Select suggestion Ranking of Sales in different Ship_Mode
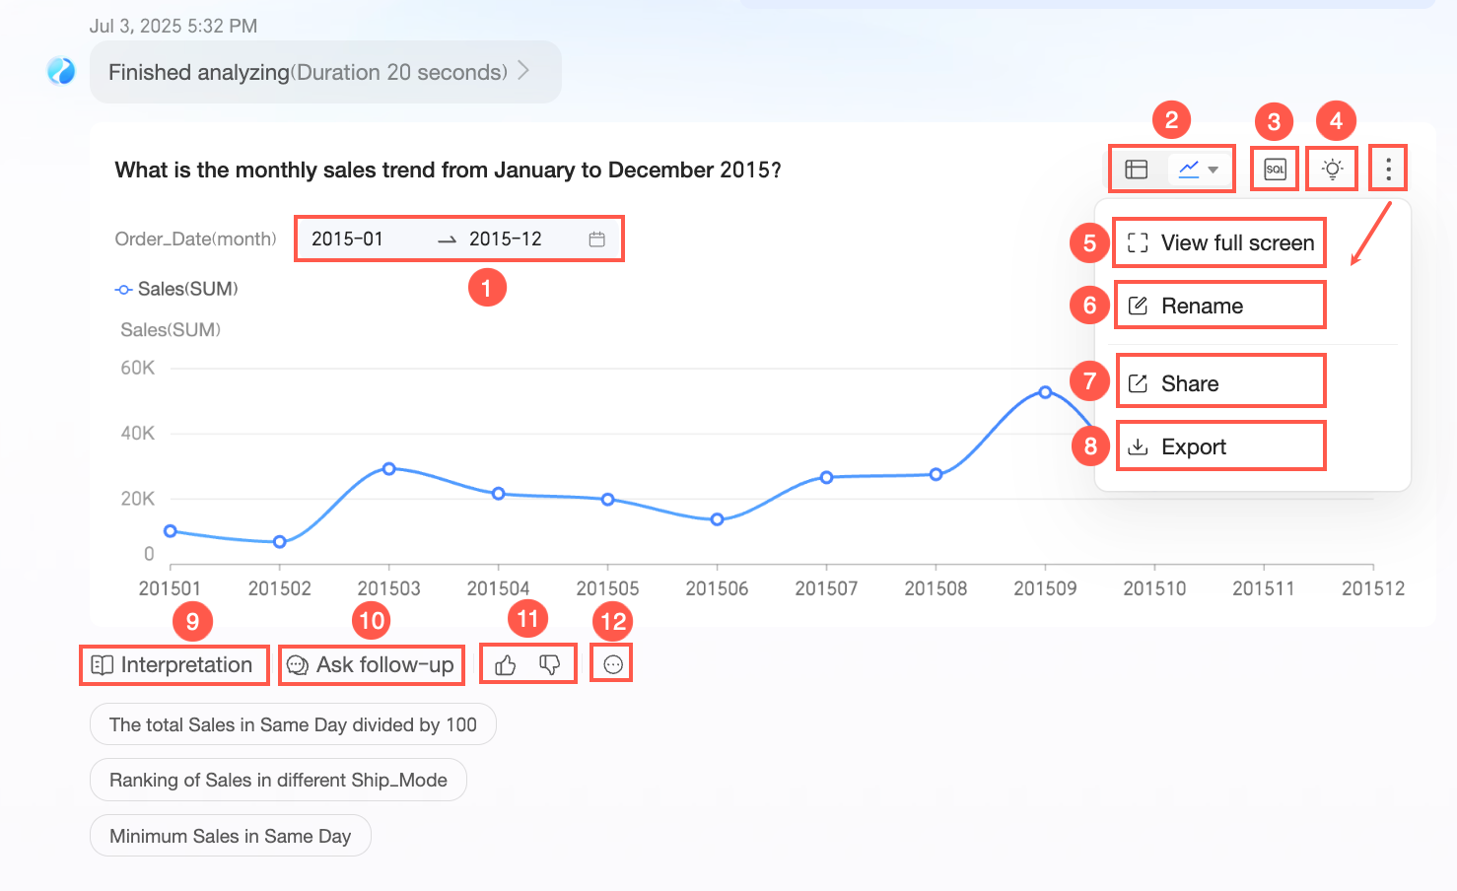The width and height of the screenshot is (1457, 891). (278, 781)
